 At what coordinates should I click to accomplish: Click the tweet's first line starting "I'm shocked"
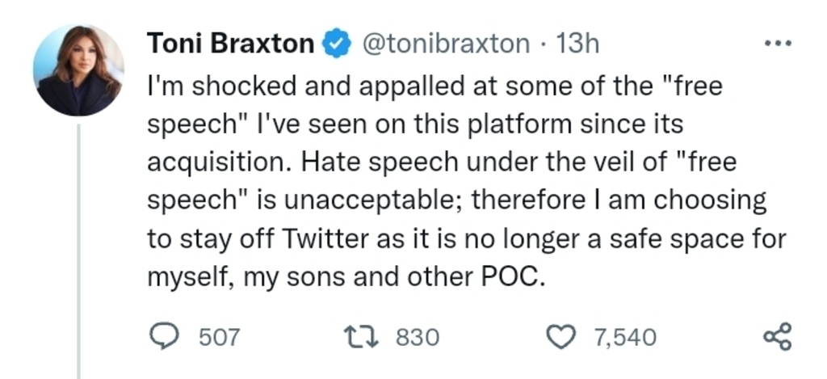(x=434, y=86)
